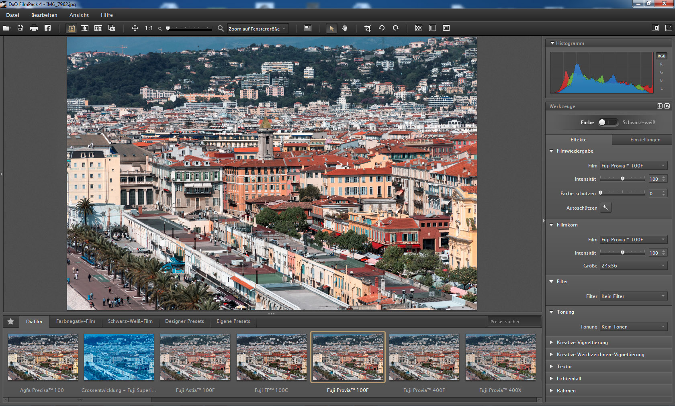Select the G histogram channel
The height and width of the screenshot is (406, 675).
click(x=661, y=72)
